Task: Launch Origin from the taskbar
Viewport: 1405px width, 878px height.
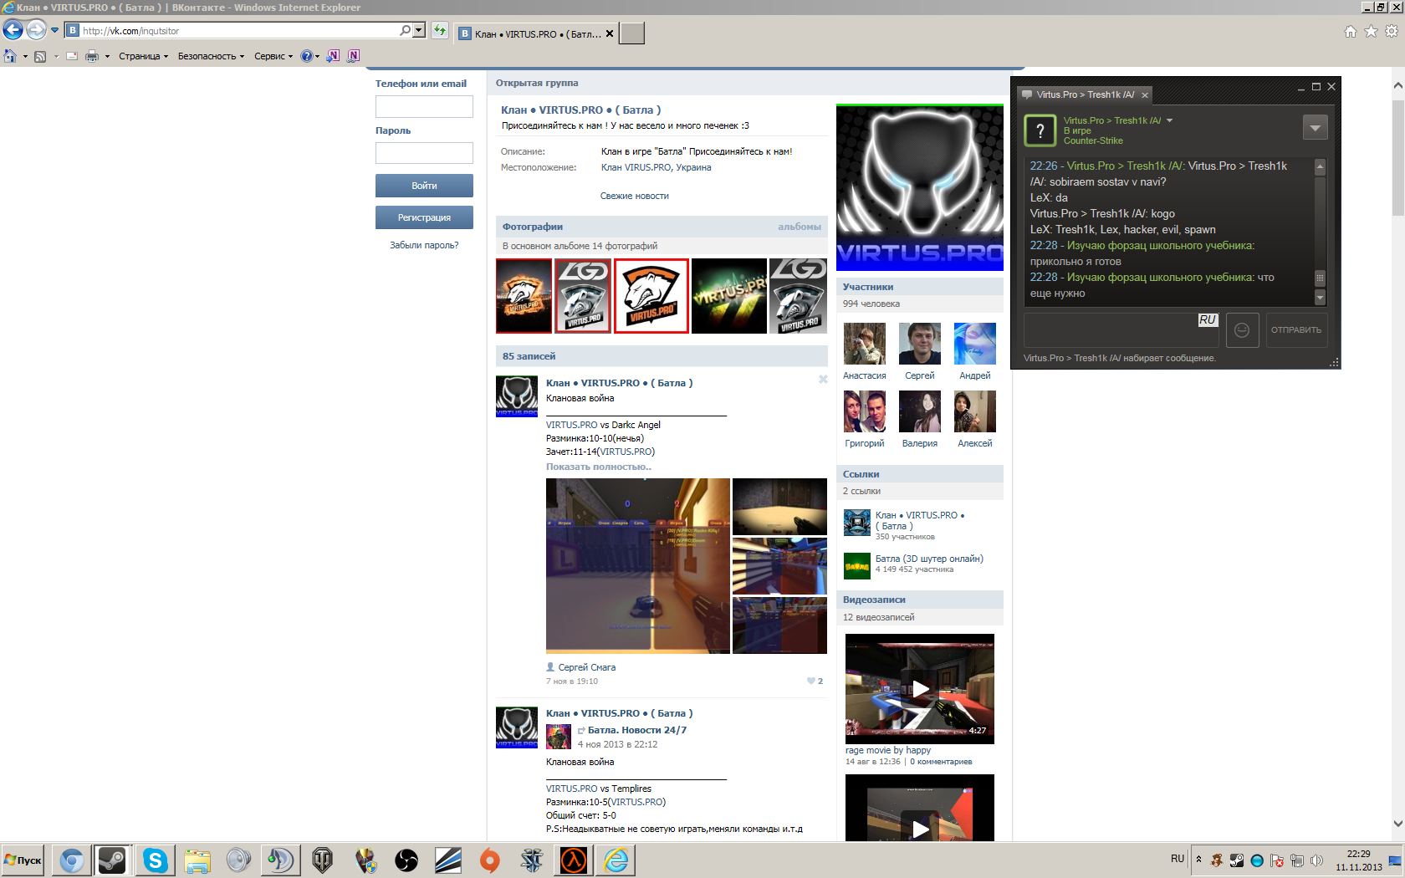Action: [x=490, y=860]
